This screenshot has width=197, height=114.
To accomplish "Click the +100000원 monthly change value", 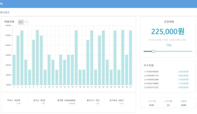I will [x=72, y=104].
